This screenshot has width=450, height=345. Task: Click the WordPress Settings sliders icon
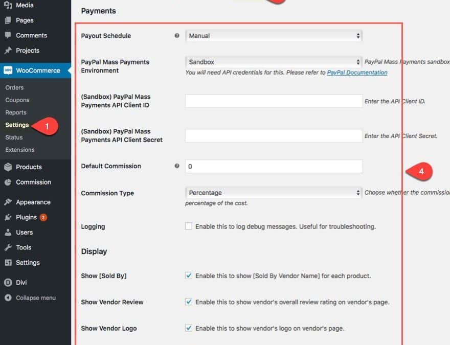coord(8,263)
